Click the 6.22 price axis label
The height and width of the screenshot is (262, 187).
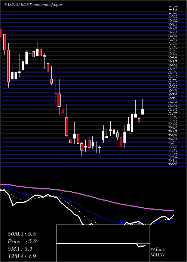coord(173,57)
